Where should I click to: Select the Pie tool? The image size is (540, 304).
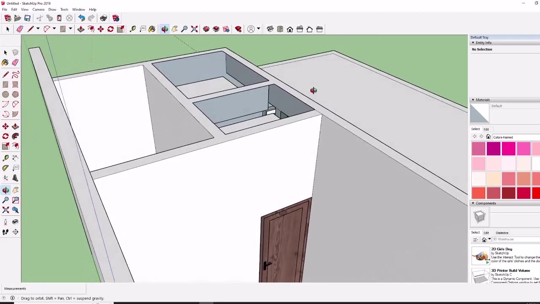pos(15,114)
